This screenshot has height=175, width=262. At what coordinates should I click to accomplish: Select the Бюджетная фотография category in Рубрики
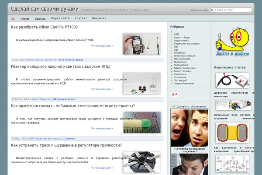pyautogui.click(x=187, y=44)
